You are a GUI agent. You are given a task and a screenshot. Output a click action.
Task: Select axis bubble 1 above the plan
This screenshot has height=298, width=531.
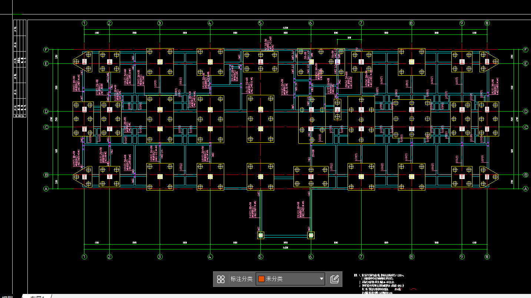click(84, 23)
